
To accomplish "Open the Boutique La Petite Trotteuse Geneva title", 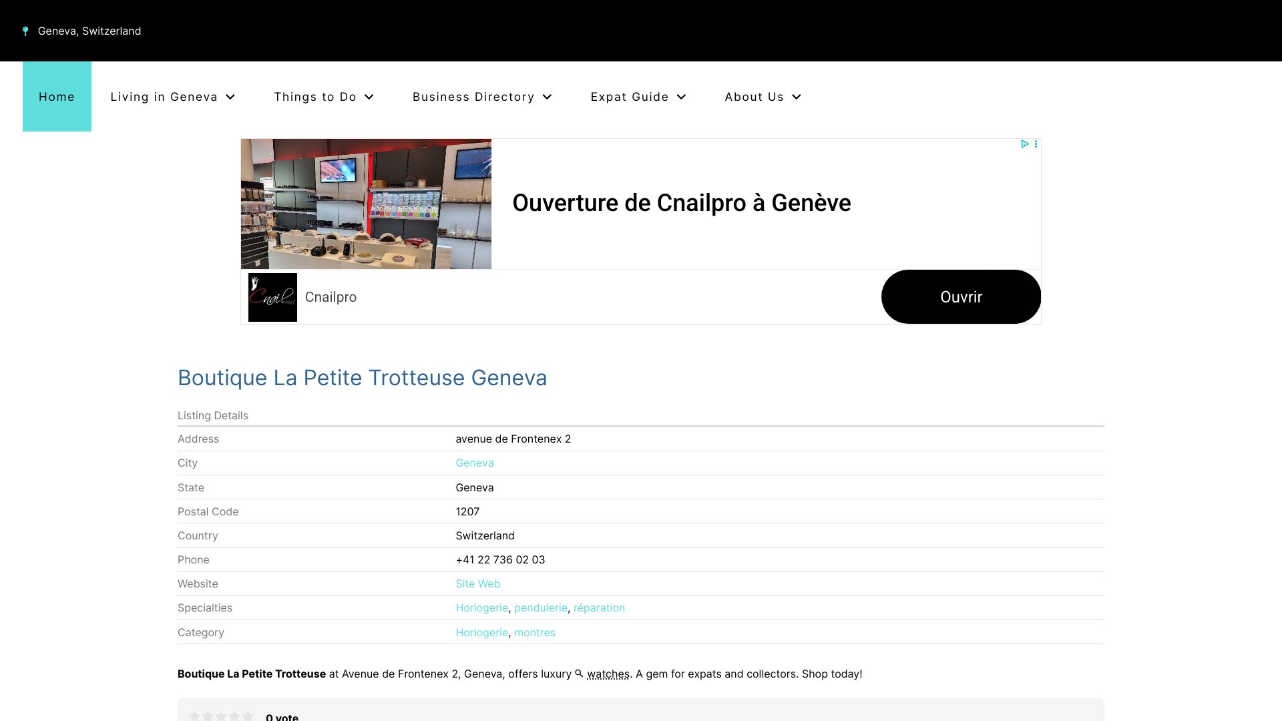I will (362, 378).
